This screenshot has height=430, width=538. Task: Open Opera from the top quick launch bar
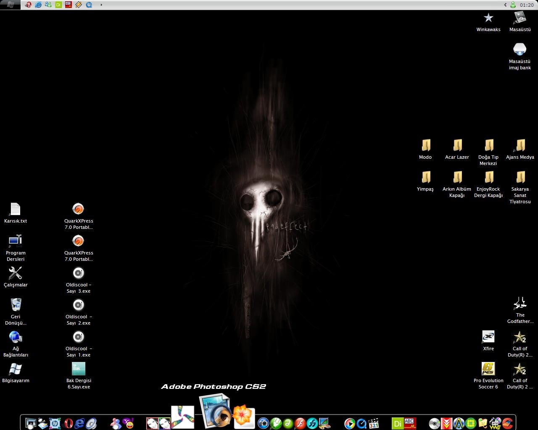coord(28,5)
